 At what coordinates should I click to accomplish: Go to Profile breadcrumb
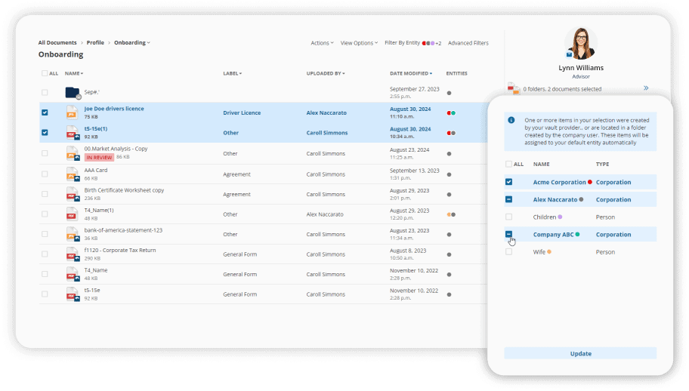point(95,42)
